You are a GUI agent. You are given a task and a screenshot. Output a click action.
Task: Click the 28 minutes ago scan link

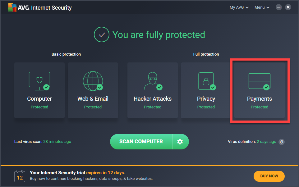point(57,142)
